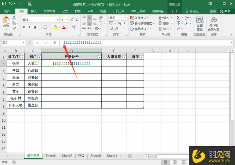Click the Clear eraser icon
Image resolution: width=235 pixels, height=165 pixels.
[x=178, y=29]
